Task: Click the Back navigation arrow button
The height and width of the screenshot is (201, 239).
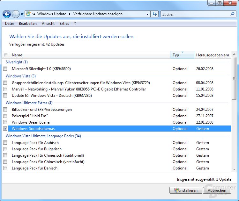Action: (x=7, y=14)
